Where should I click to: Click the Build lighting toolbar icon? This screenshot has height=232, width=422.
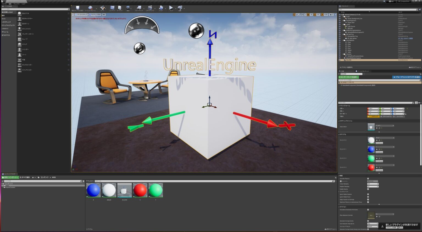click(x=161, y=8)
